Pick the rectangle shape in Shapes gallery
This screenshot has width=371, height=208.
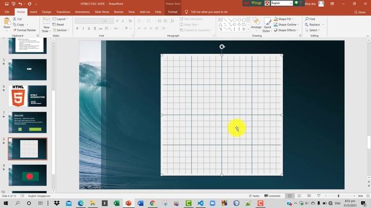pyautogui.click(x=234, y=20)
